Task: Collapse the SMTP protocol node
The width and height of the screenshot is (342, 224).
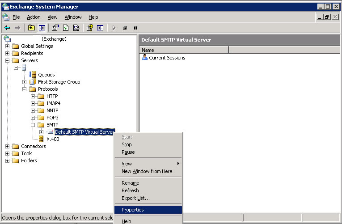Action: (33, 125)
